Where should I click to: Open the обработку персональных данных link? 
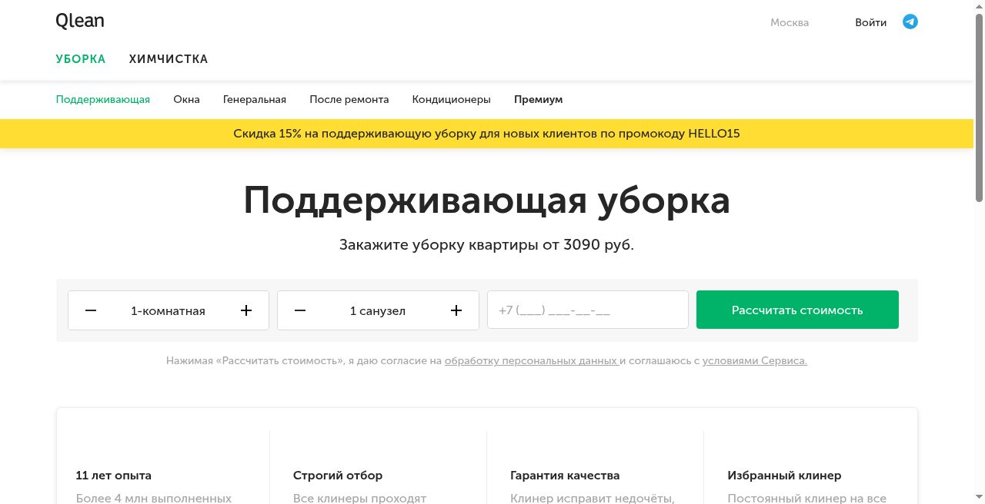point(532,360)
